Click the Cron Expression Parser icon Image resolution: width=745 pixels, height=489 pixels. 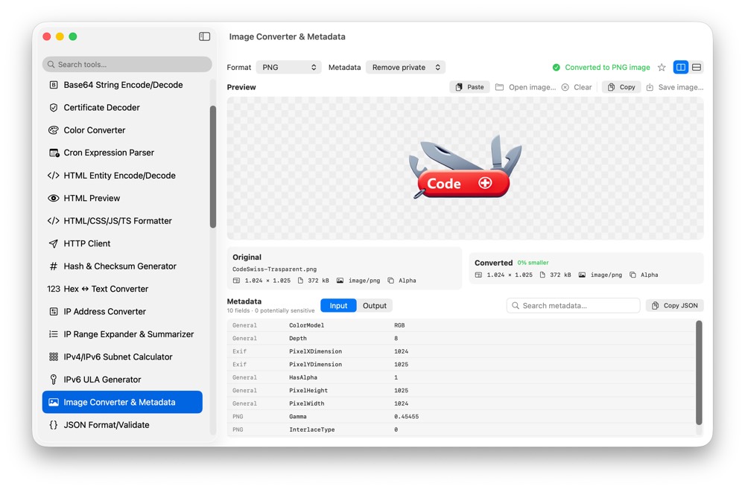[54, 153]
